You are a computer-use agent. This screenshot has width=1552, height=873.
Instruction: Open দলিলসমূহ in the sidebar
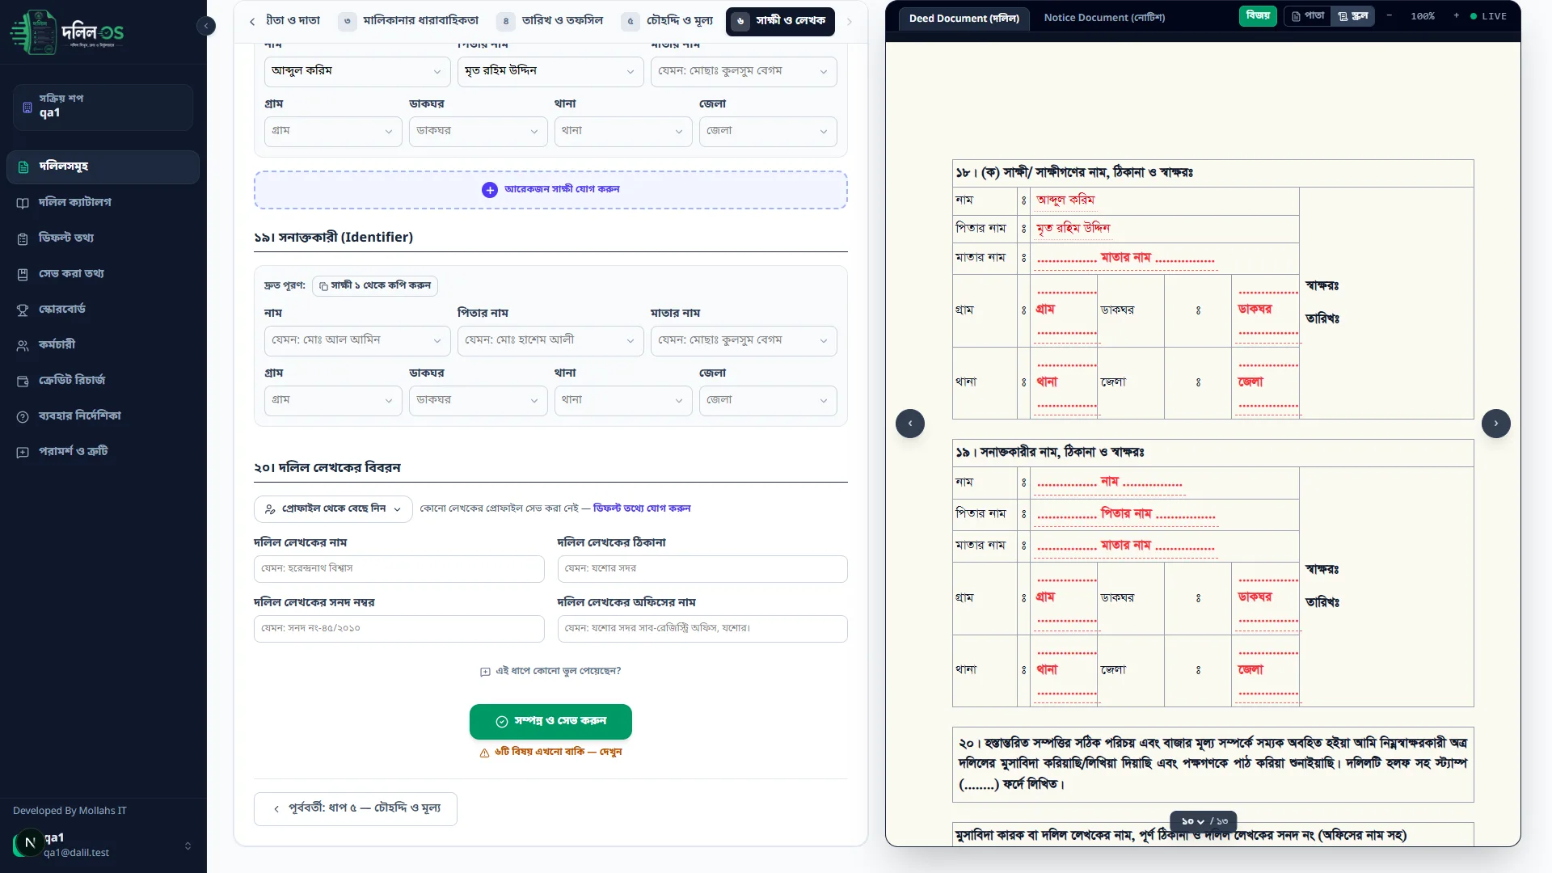(x=103, y=167)
